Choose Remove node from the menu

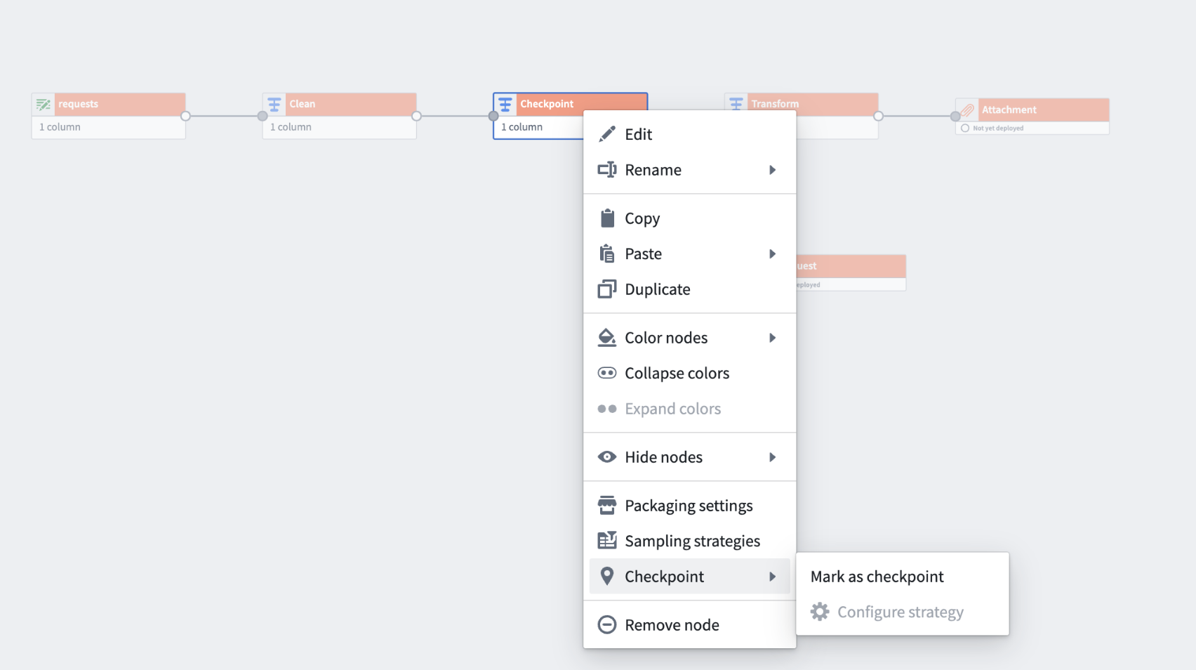click(689, 625)
